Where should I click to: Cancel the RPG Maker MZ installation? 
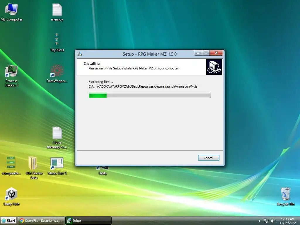[x=209, y=158]
